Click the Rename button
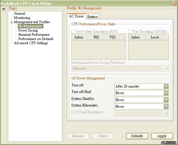The image size is (178, 145). coord(78,136)
